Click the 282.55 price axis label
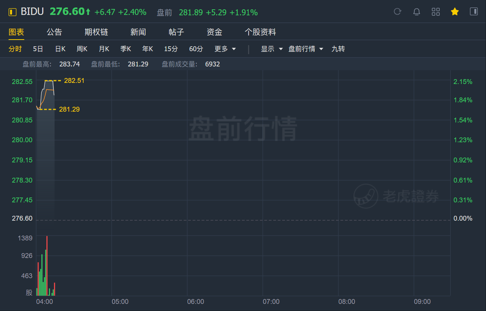 tap(22, 82)
